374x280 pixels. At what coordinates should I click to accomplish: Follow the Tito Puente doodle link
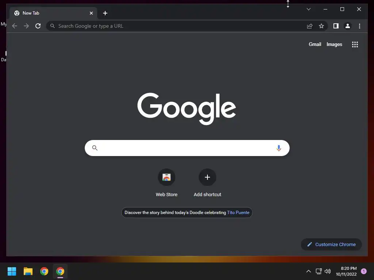pos(238,213)
